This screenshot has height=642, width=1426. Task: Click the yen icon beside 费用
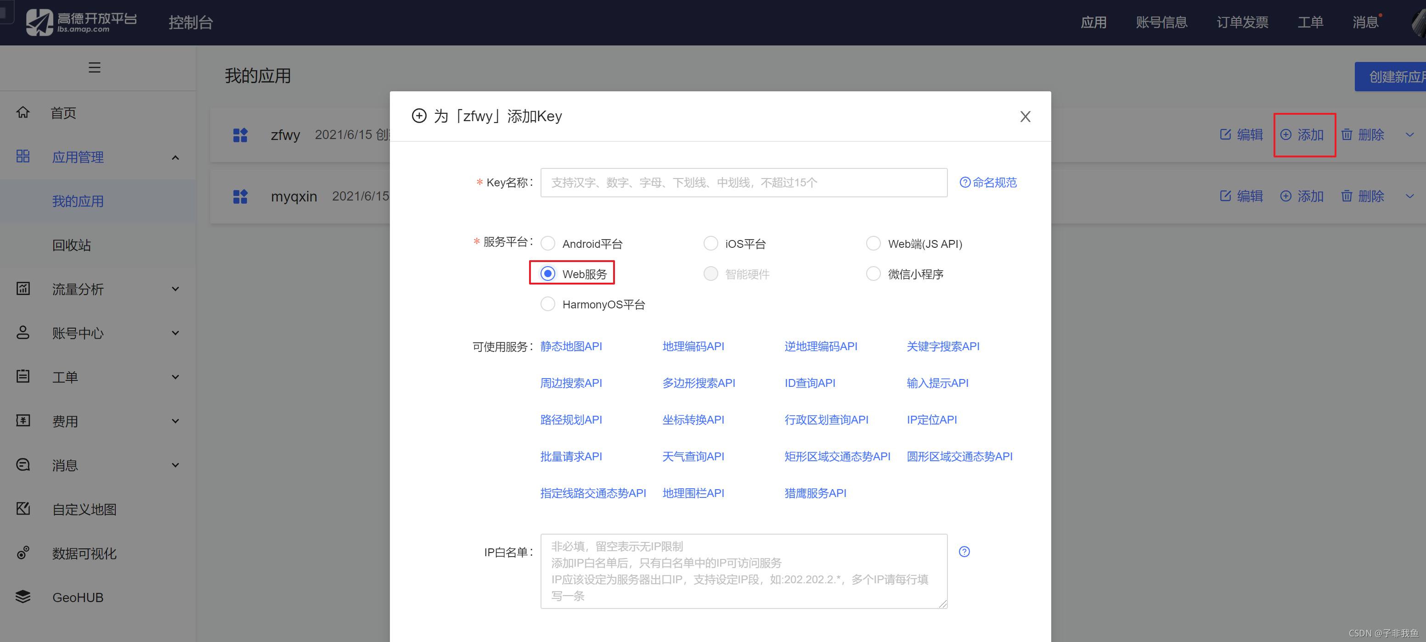point(23,421)
